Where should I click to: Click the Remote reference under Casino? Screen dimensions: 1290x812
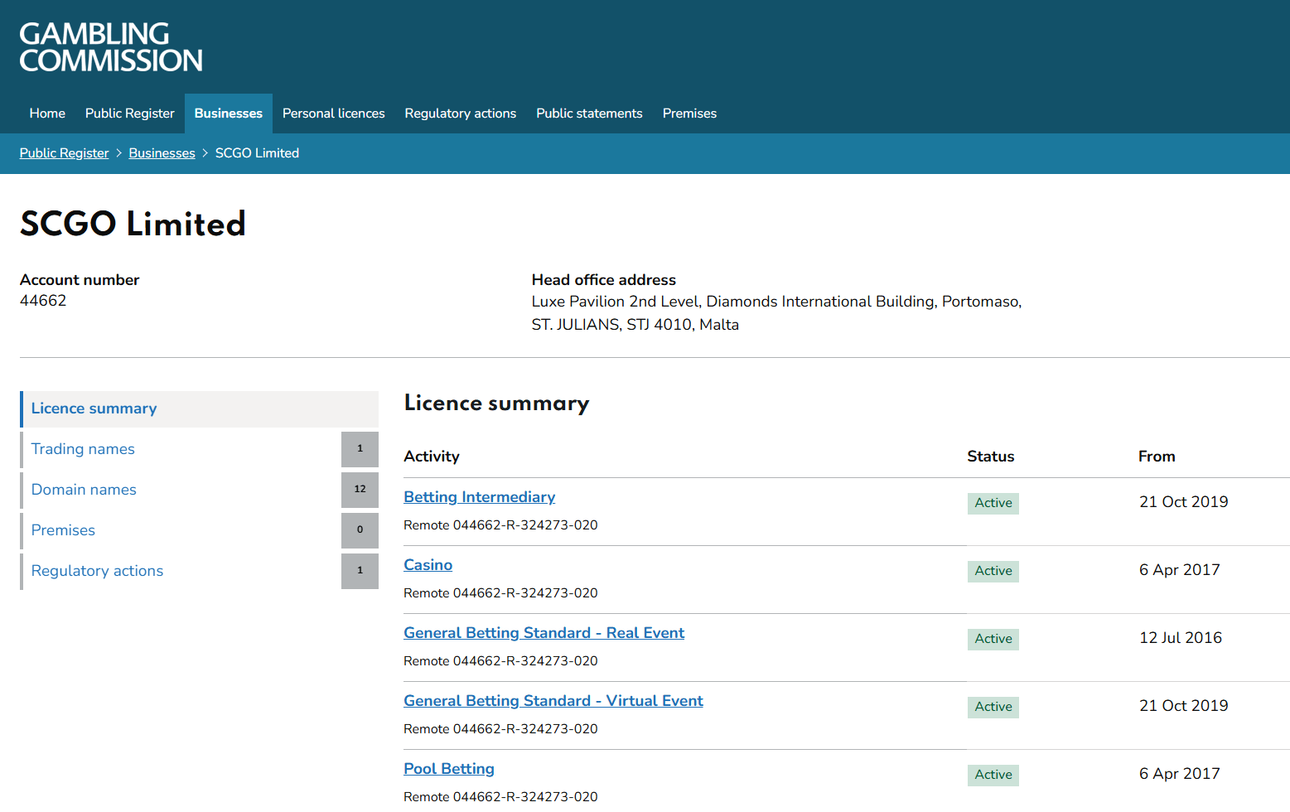[500, 593]
